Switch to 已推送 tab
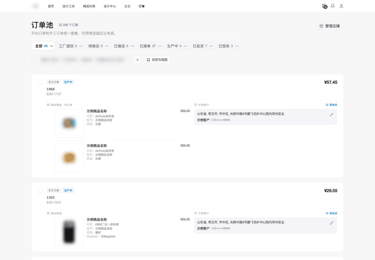Screen dimensions: 375x260 [121, 46]
